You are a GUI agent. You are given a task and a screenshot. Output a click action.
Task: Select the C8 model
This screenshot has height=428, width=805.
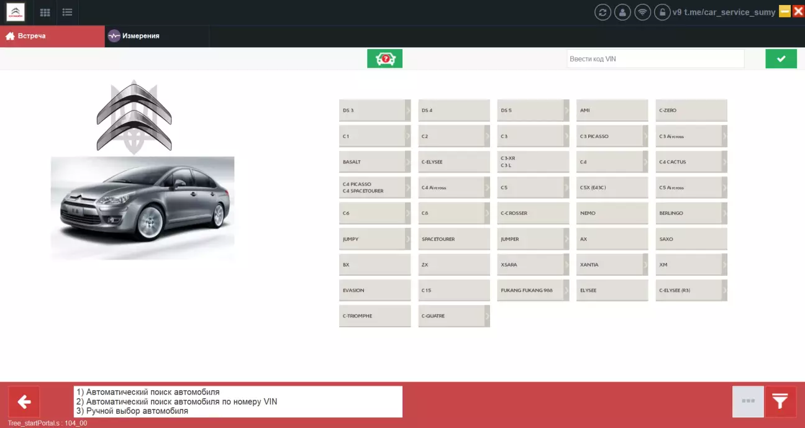click(454, 213)
